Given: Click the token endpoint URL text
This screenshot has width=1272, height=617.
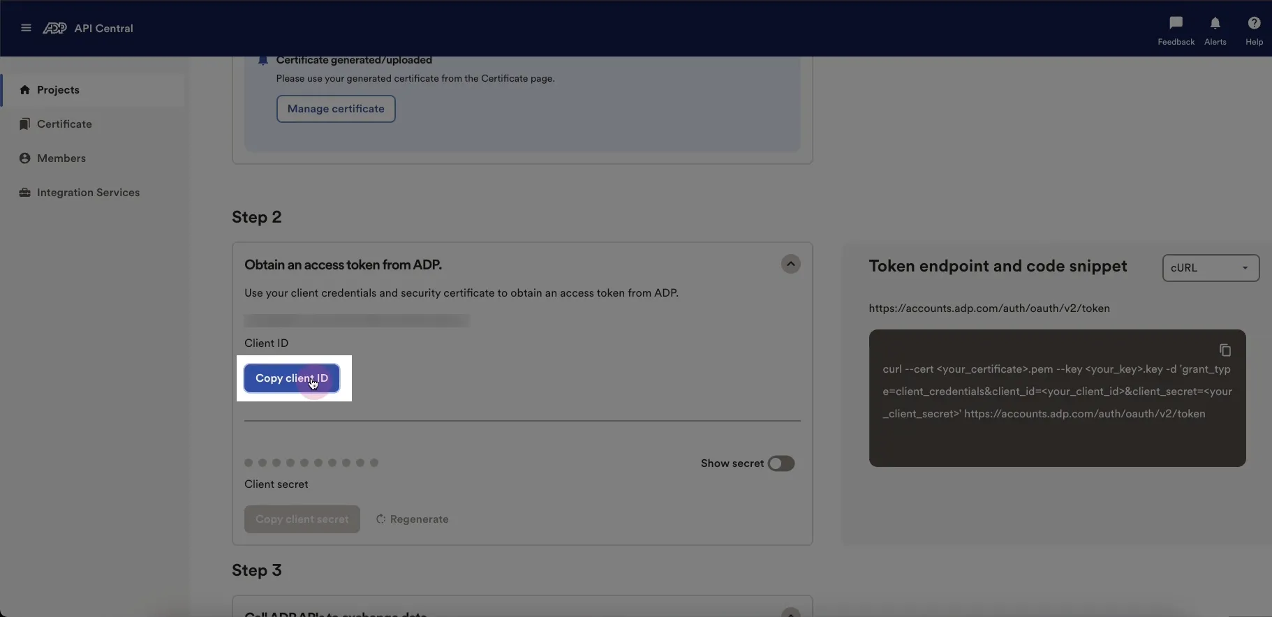Looking at the screenshot, I should coord(989,308).
